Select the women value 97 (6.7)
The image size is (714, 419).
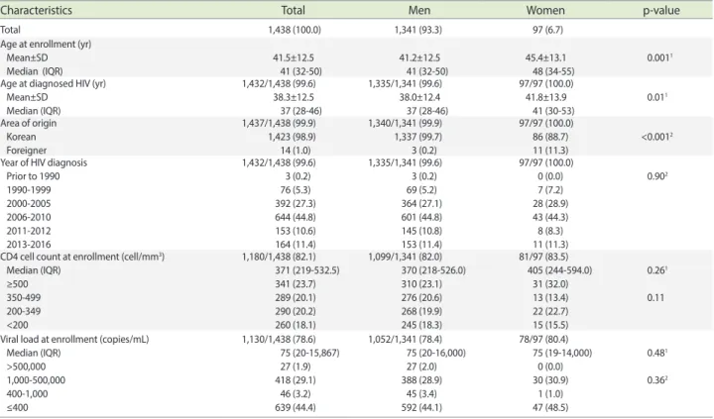click(x=547, y=30)
